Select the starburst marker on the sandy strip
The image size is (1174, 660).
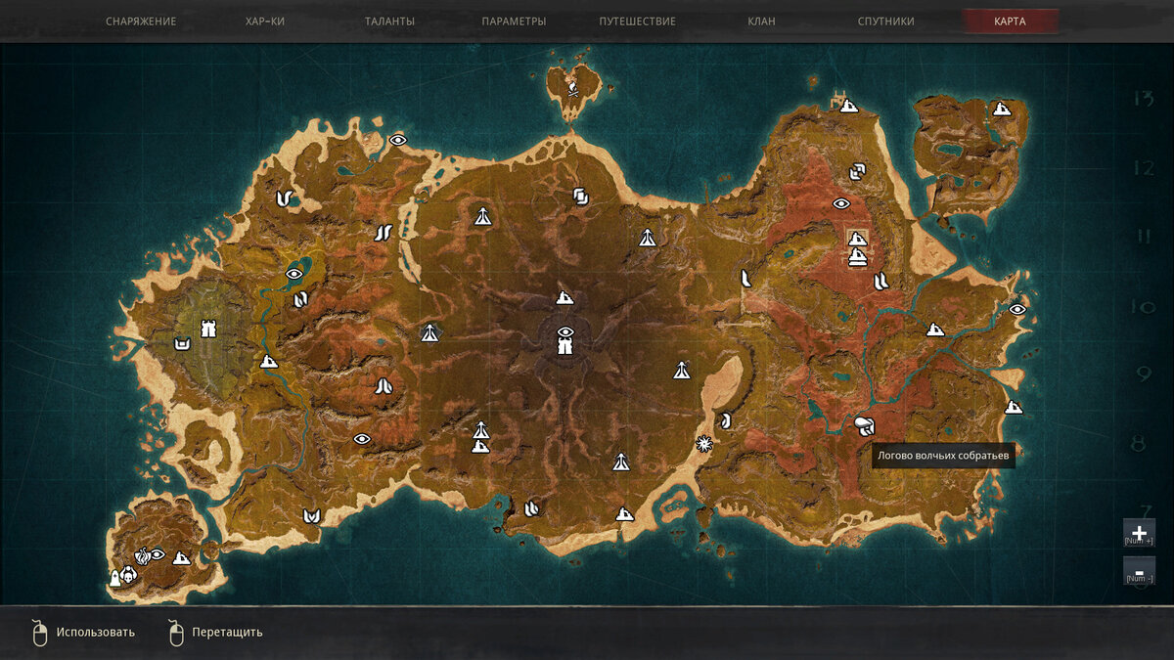702,444
